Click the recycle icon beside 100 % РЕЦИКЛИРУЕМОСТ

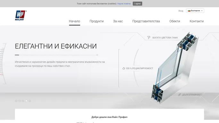point(123,68)
